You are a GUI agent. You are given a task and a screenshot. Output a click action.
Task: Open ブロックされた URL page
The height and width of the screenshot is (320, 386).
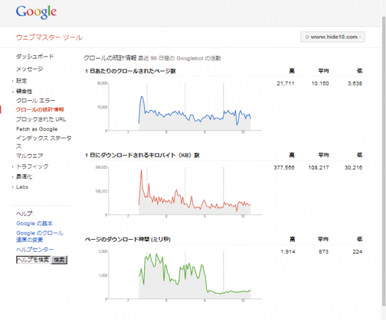point(41,120)
